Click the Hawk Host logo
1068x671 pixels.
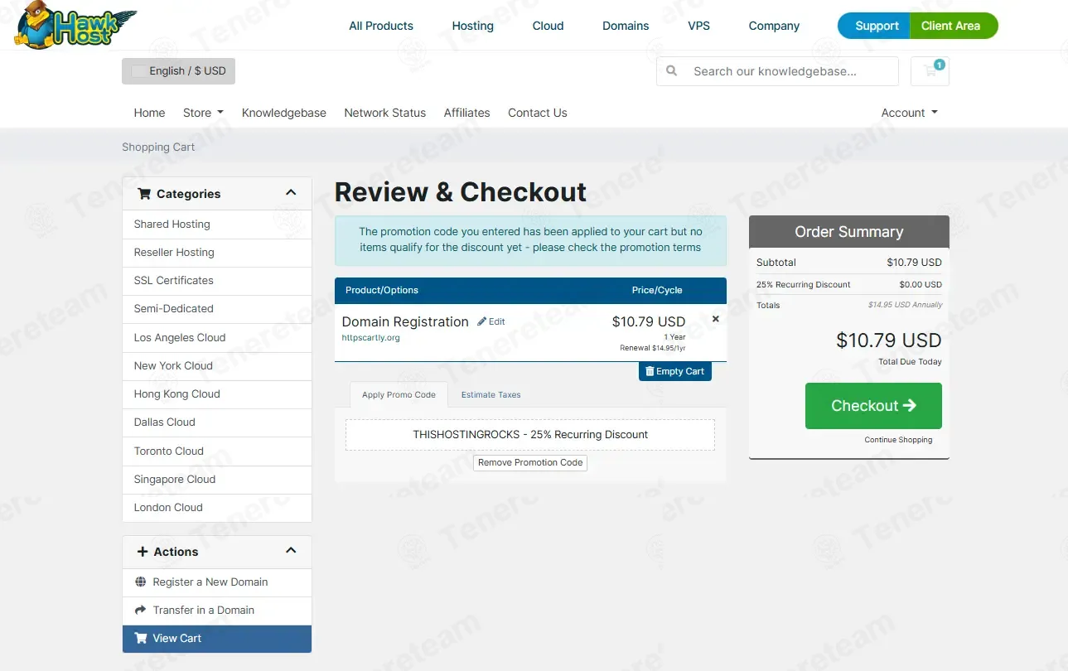point(75,26)
